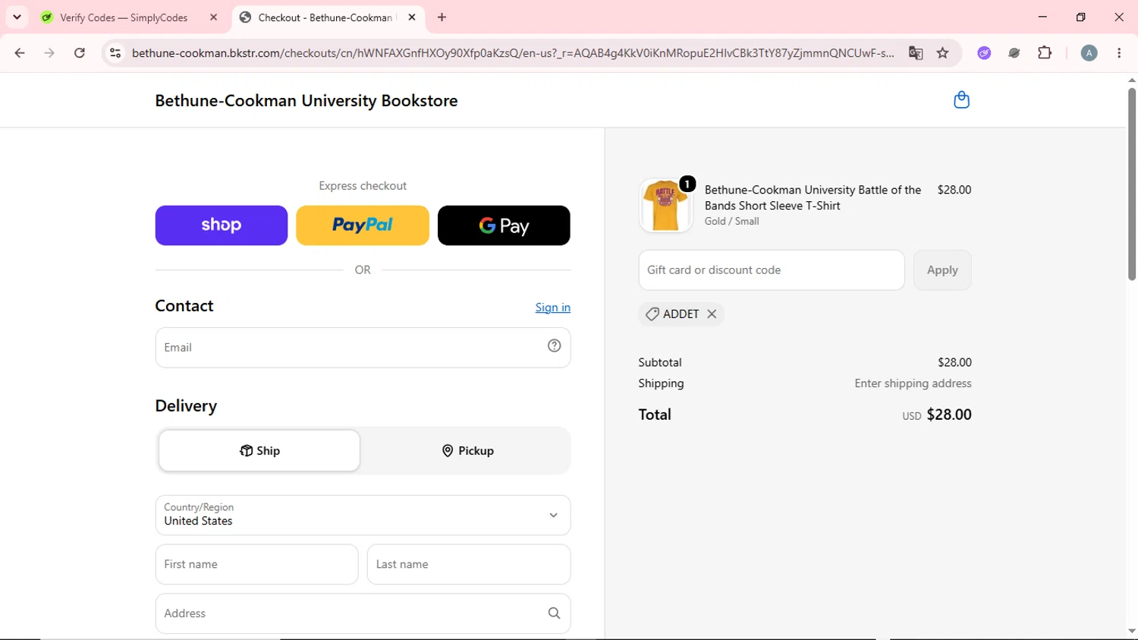Focus the First name field
The height and width of the screenshot is (640, 1138).
[256, 564]
